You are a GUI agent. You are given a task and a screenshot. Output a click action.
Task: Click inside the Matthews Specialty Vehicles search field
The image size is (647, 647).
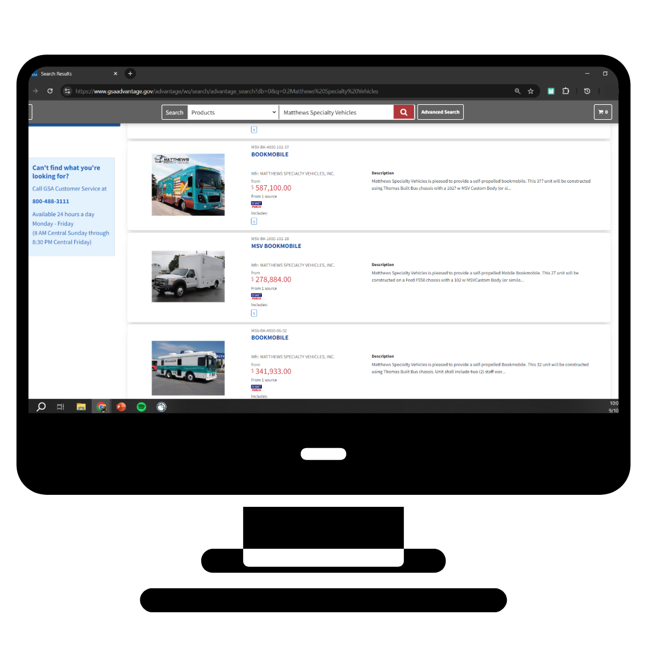[x=337, y=112]
